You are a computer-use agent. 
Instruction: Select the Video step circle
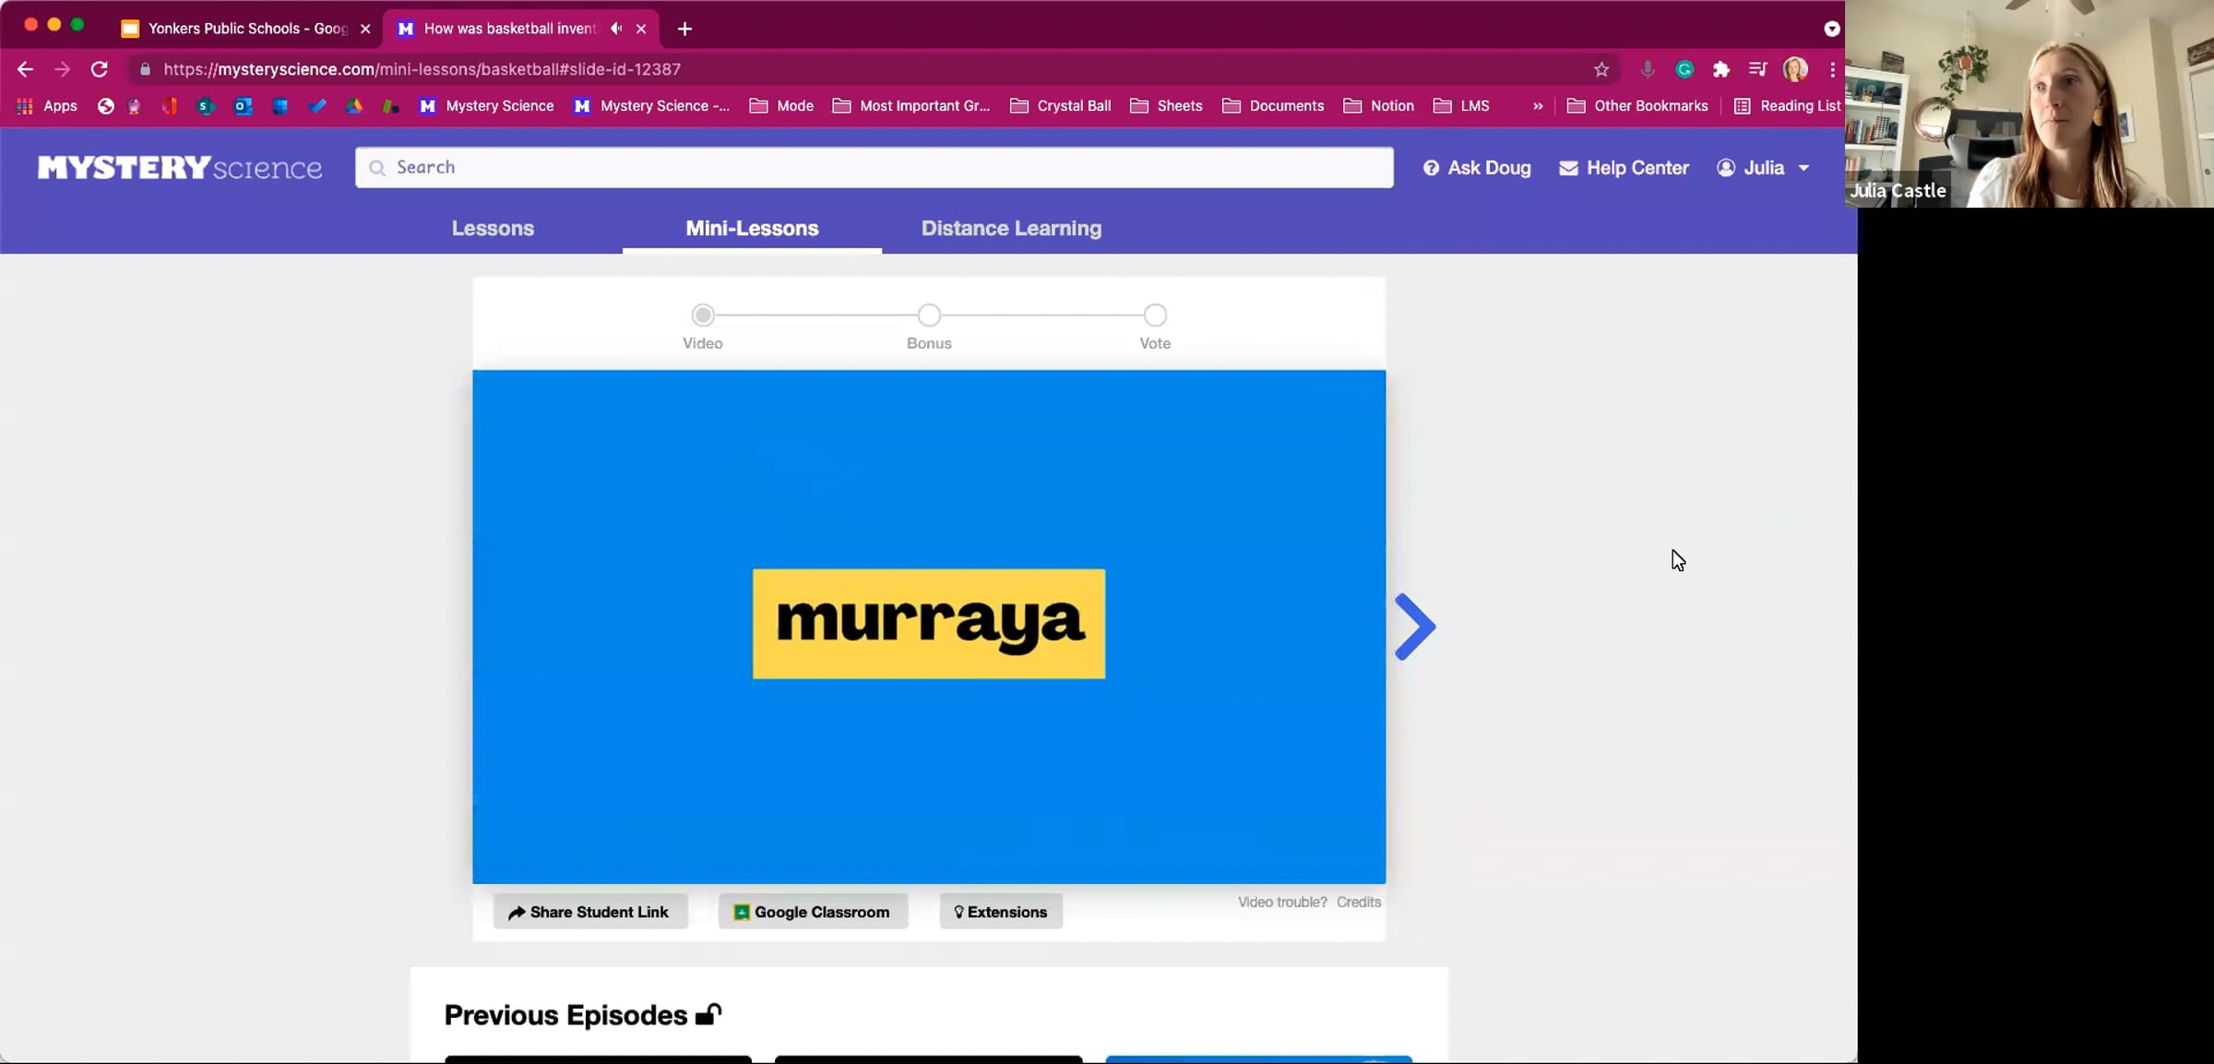click(x=703, y=316)
